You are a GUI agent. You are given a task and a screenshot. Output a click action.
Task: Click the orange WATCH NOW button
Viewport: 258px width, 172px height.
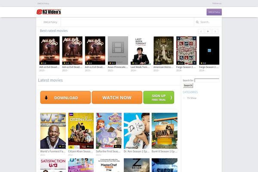[117, 98]
